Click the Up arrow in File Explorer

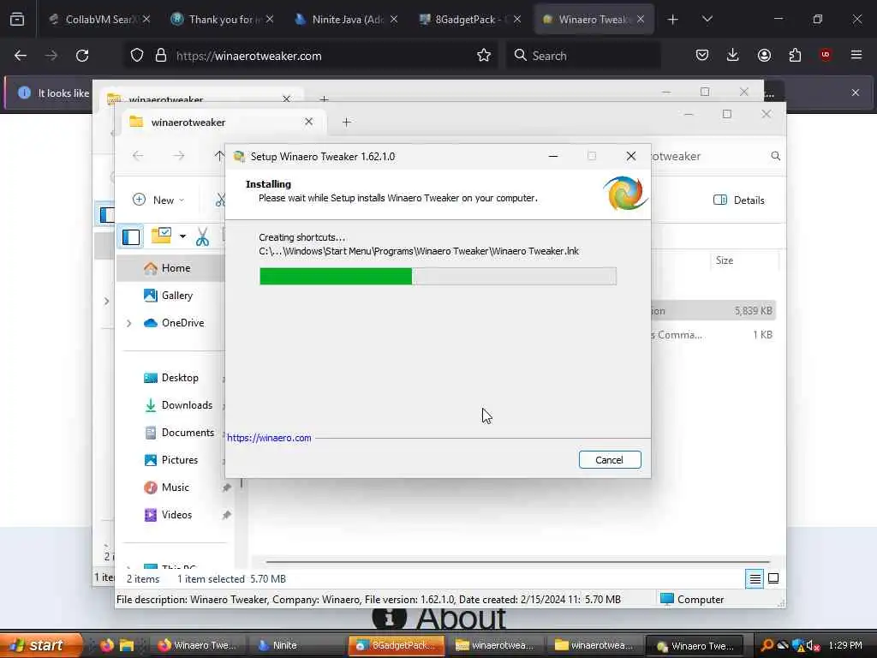[x=218, y=156]
